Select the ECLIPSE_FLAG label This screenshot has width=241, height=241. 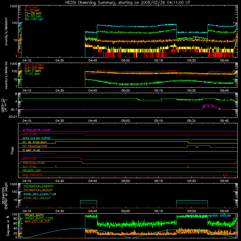33,155
